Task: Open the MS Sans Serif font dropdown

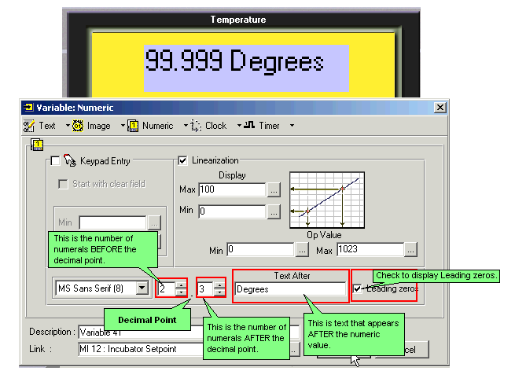Action: 142,288
